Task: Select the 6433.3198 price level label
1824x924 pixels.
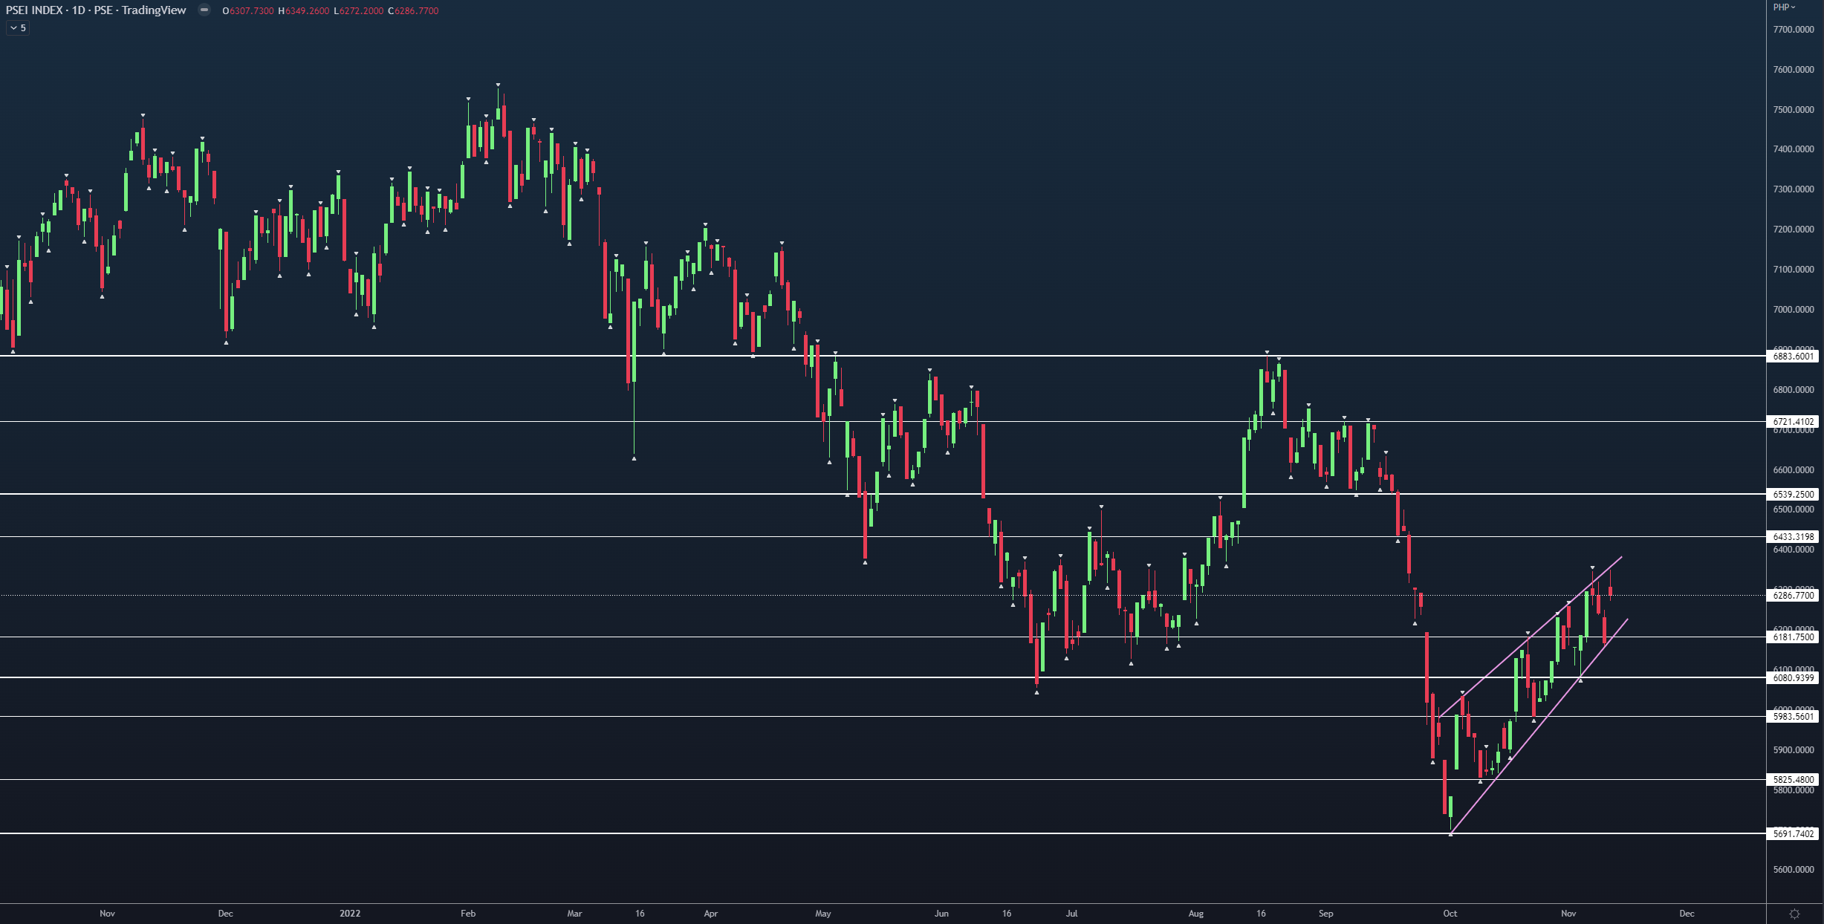Action: click(1794, 537)
